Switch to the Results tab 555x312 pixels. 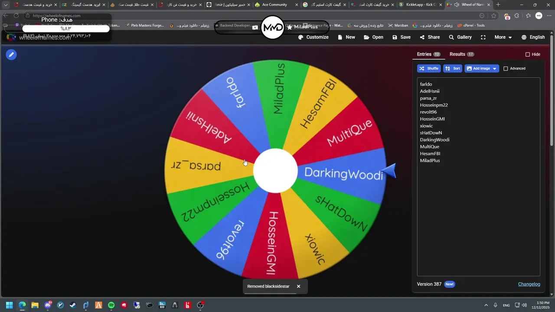click(x=461, y=54)
